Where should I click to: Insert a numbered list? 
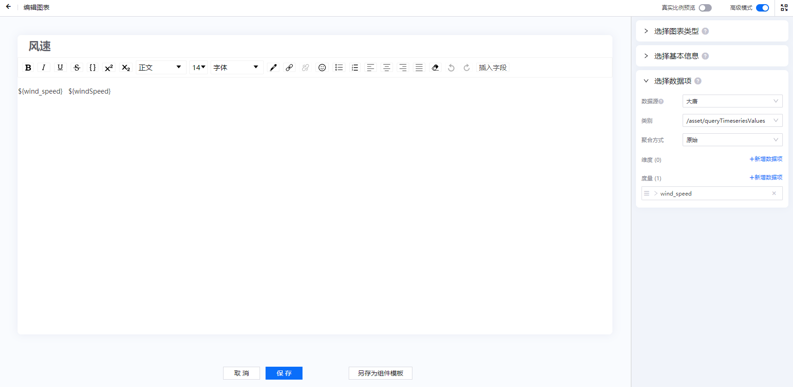tap(355, 68)
